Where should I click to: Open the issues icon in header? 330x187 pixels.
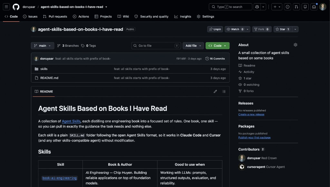tap(287, 7)
